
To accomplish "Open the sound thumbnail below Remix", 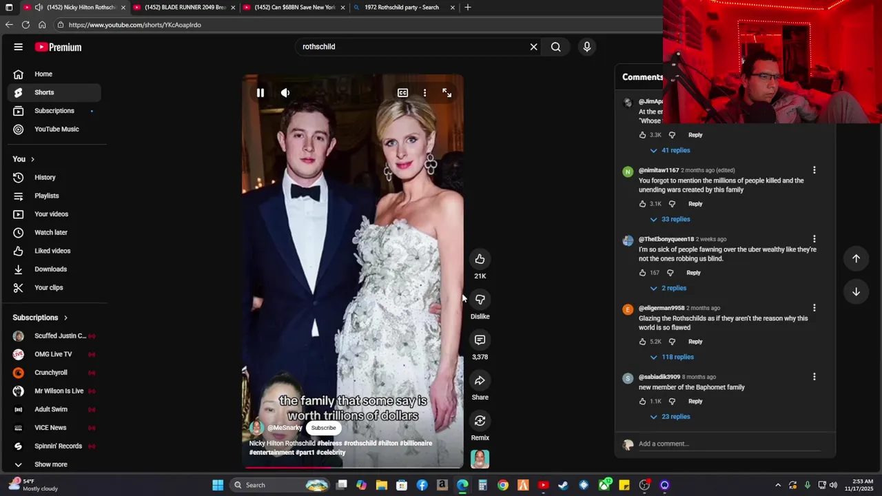I will click(480, 459).
